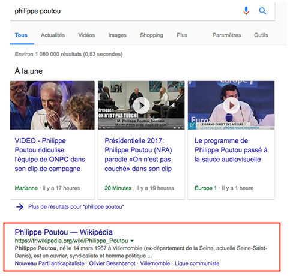Click the Europe 1 source label
This screenshot has height=276, width=308.
coord(205,188)
